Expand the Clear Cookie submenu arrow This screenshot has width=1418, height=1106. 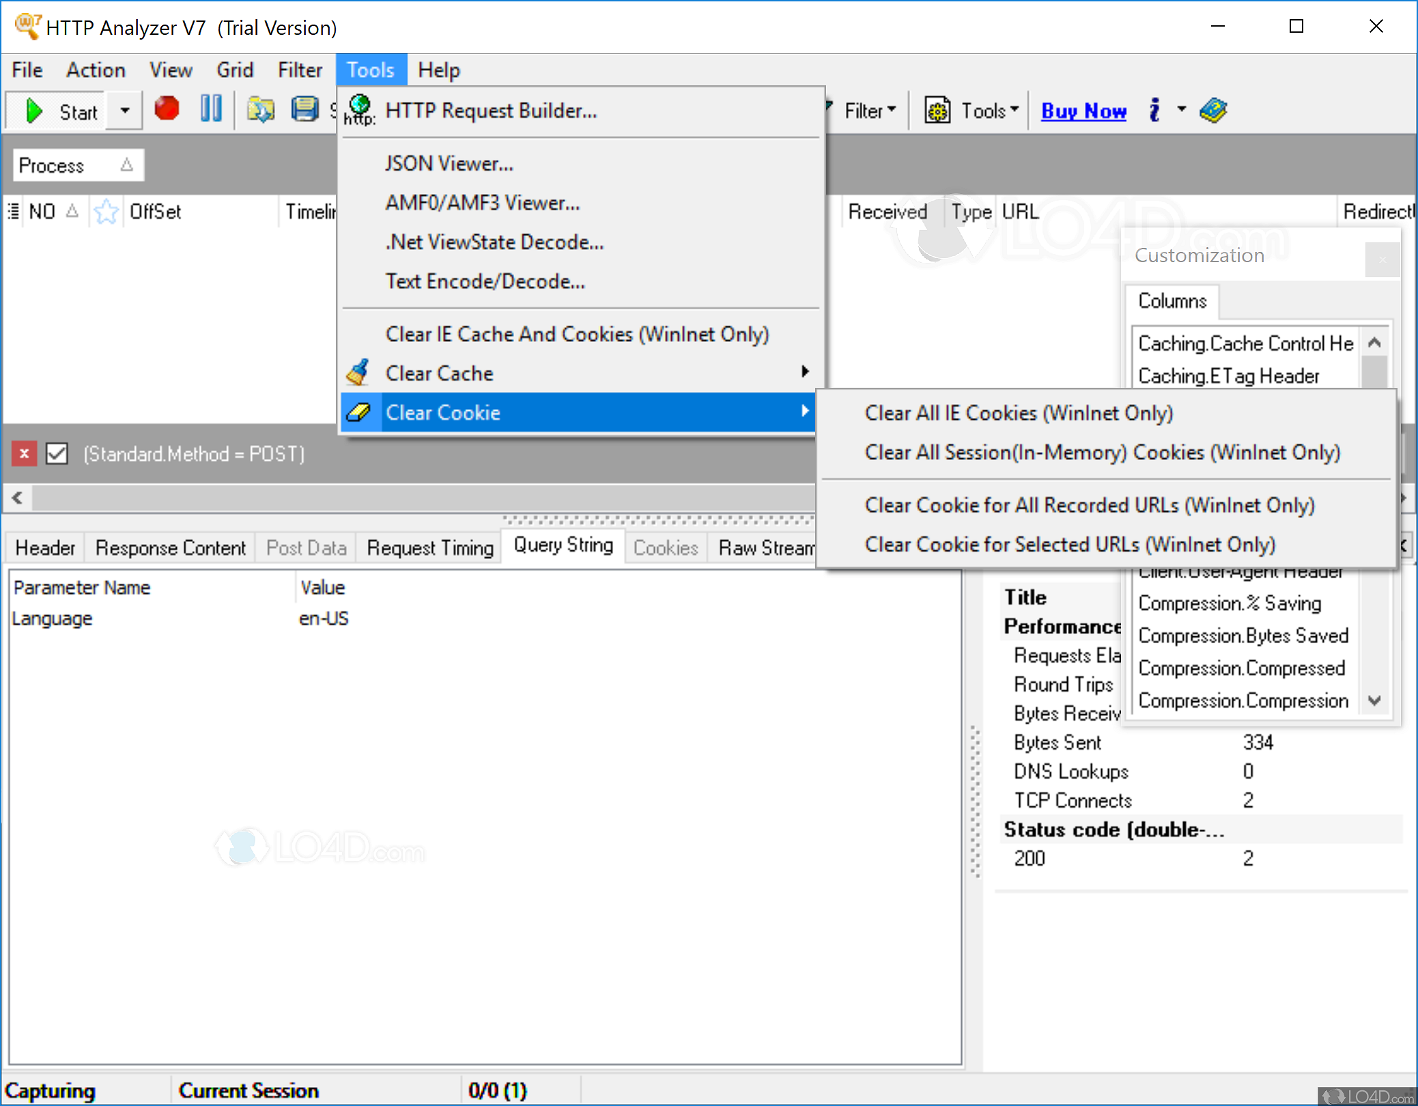[810, 412]
